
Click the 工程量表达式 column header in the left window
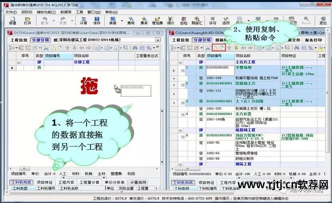pos(147,56)
